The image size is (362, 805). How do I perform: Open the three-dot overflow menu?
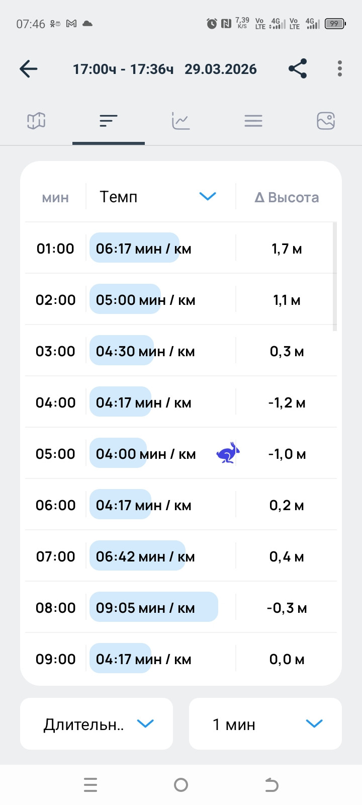(x=340, y=68)
